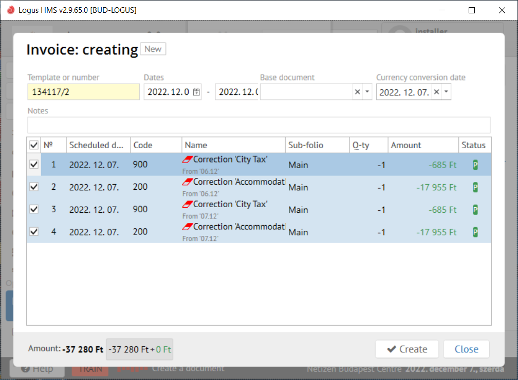
Task: Click the green P status icon in row 3
Action: pyautogui.click(x=475, y=210)
